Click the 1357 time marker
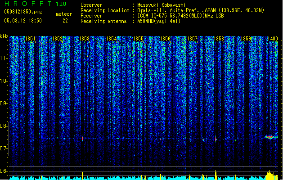This screenshot has width=283, height=180. coord(192,39)
